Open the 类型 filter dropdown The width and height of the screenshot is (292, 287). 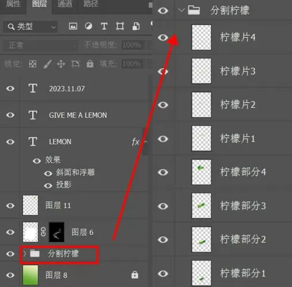tap(30, 26)
